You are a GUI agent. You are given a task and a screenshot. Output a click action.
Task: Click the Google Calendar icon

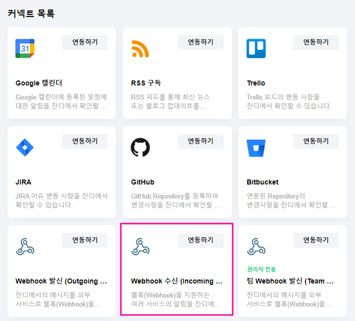pos(25,48)
